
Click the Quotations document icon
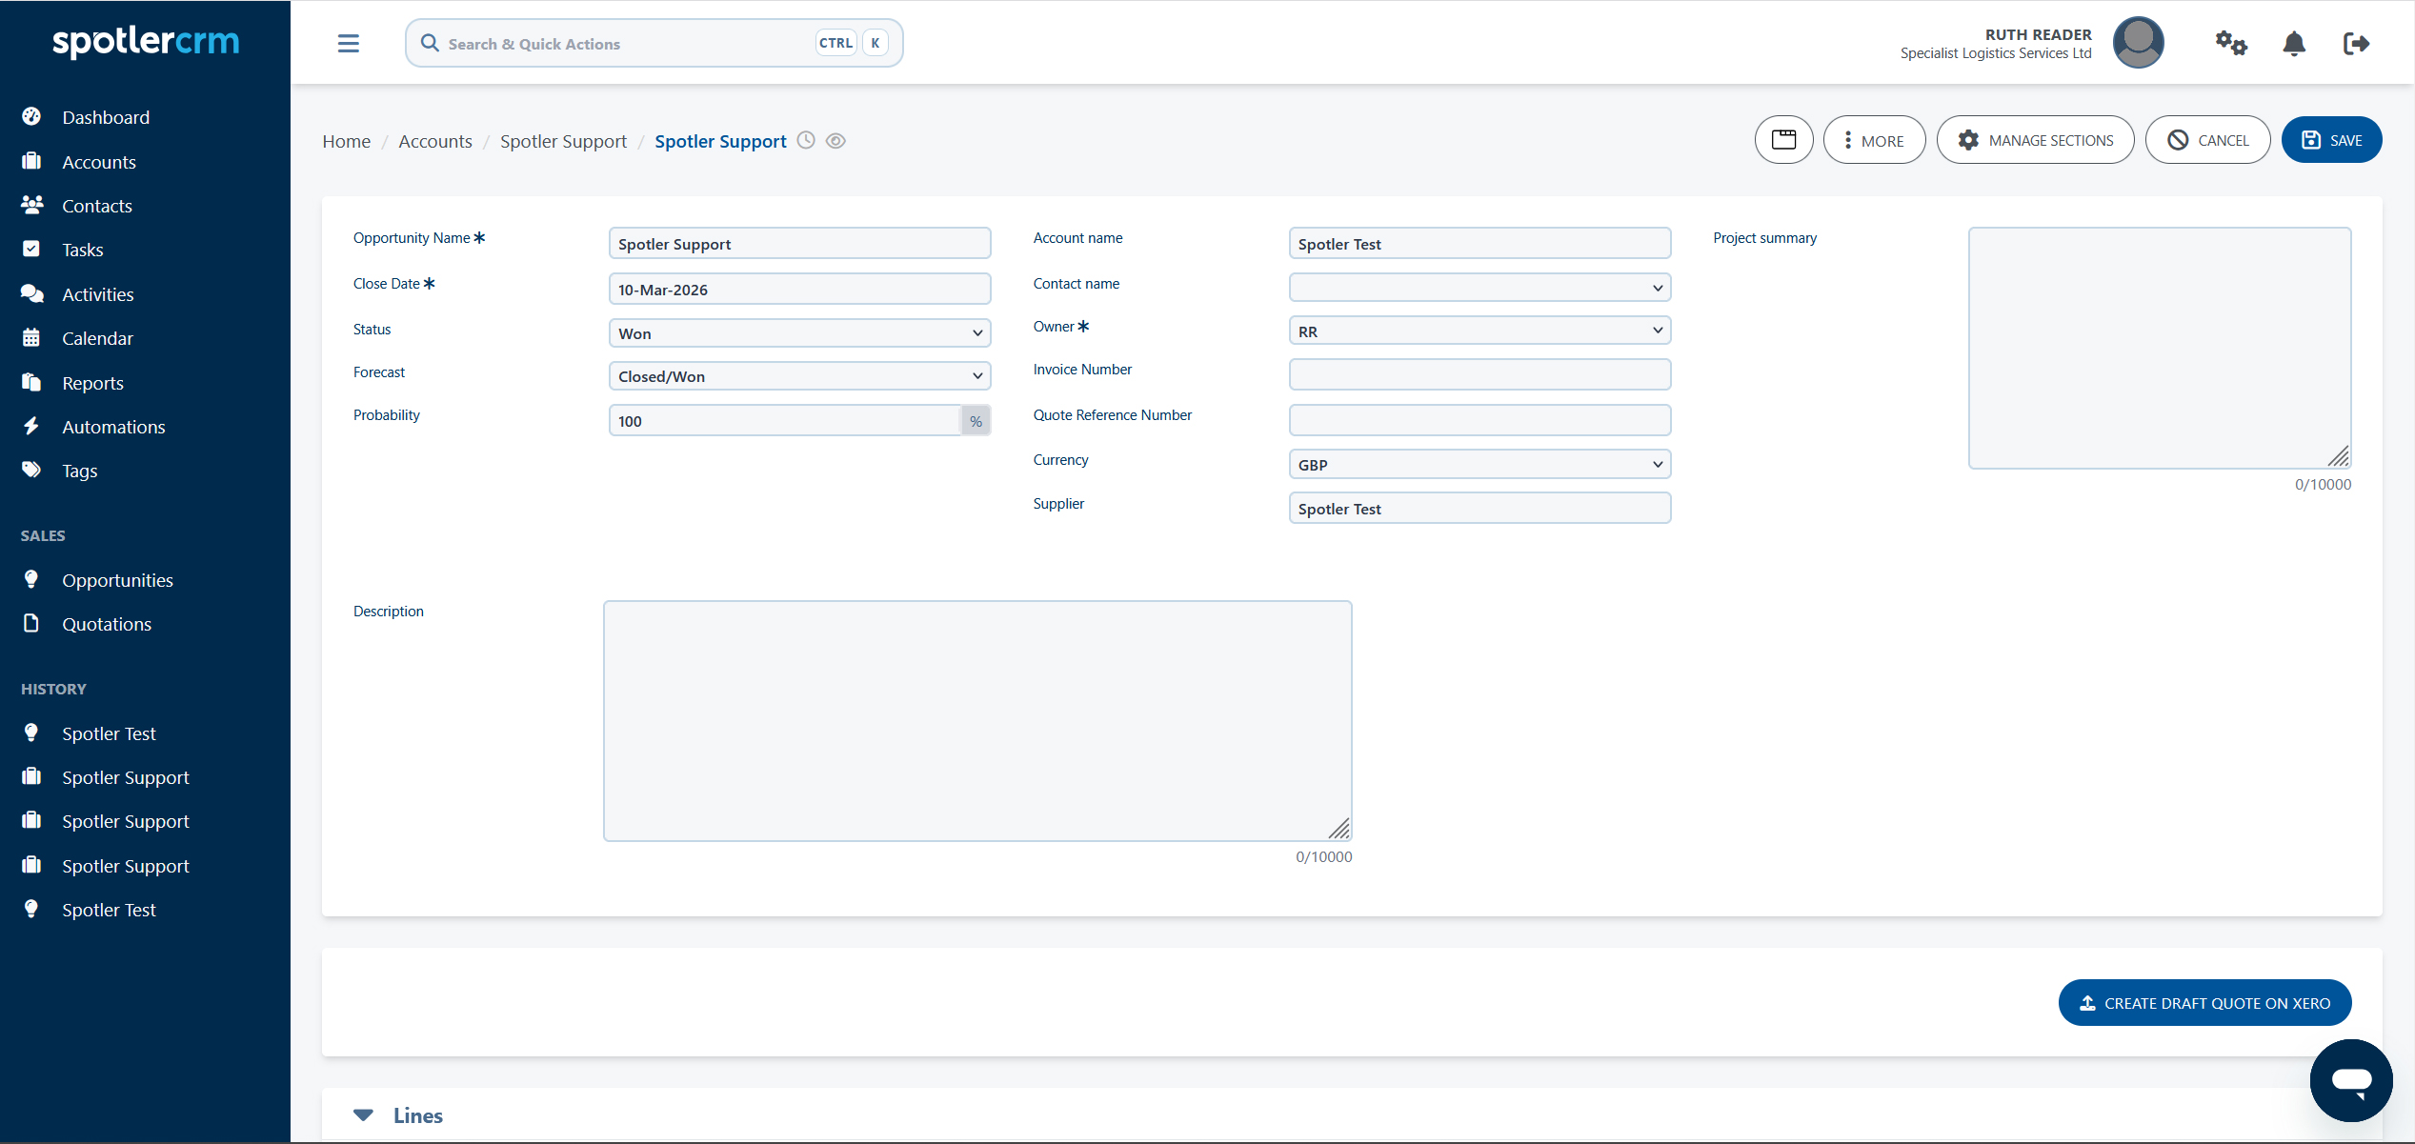(x=31, y=623)
